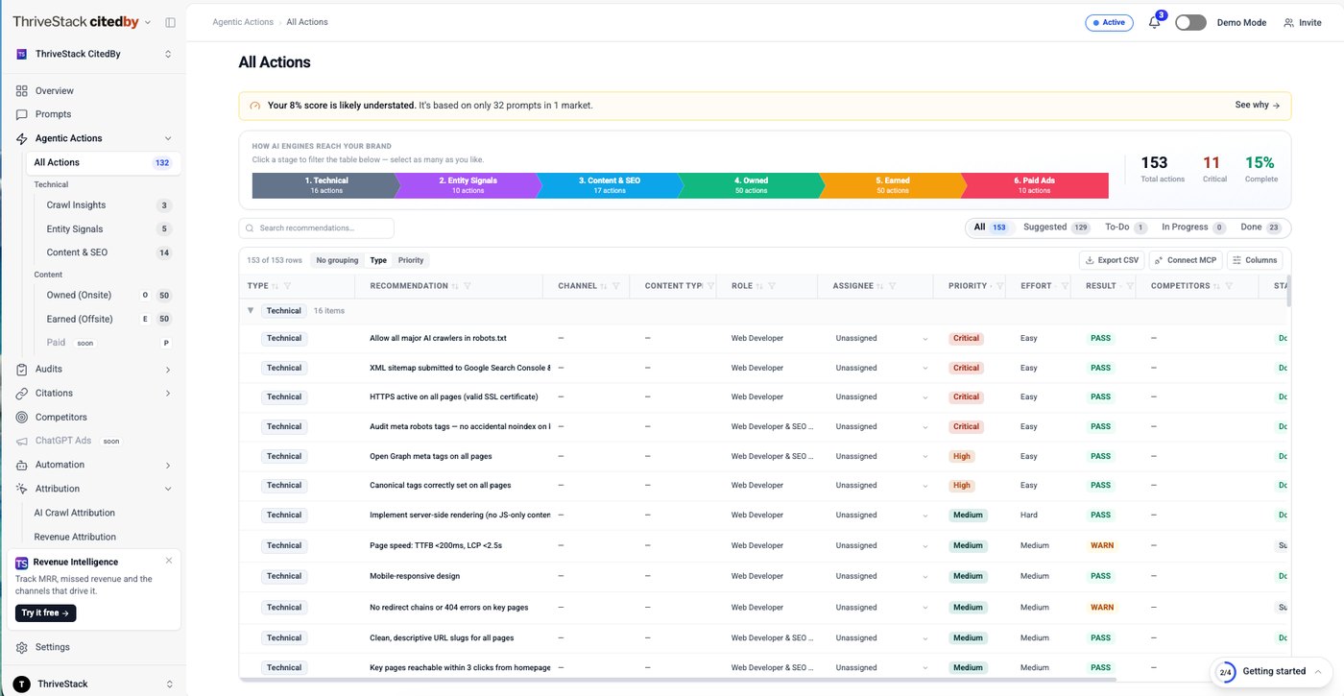Open the Automation robot icon
Image resolution: width=1344 pixels, height=696 pixels.
(x=22, y=465)
